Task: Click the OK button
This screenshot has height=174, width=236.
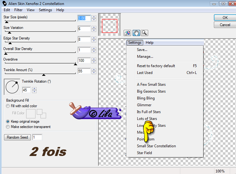Action: (x=225, y=18)
